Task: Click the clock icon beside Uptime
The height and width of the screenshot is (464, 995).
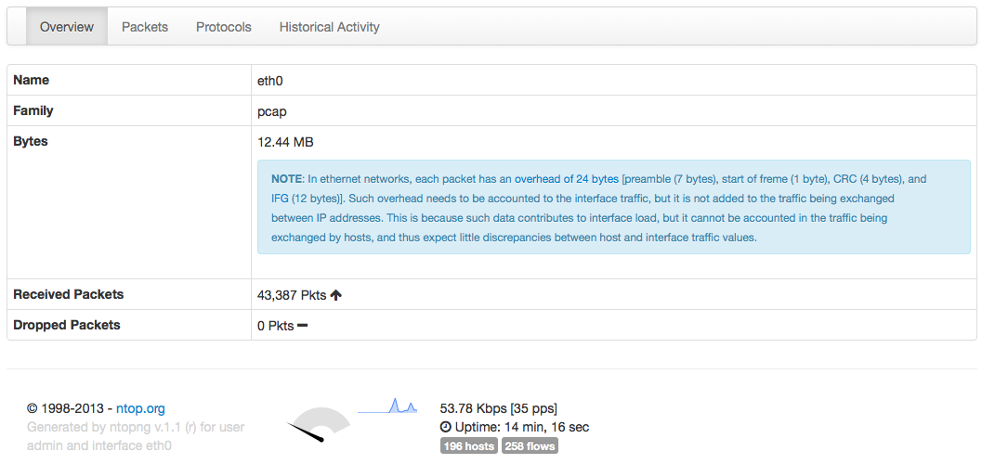Action: (445, 428)
